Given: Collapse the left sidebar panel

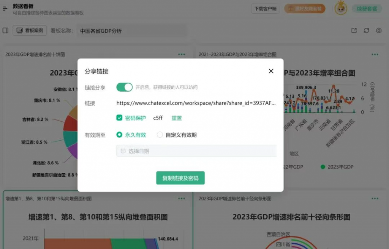Looking at the screenshot, I should pyautogui.click(x=6, y=30).
